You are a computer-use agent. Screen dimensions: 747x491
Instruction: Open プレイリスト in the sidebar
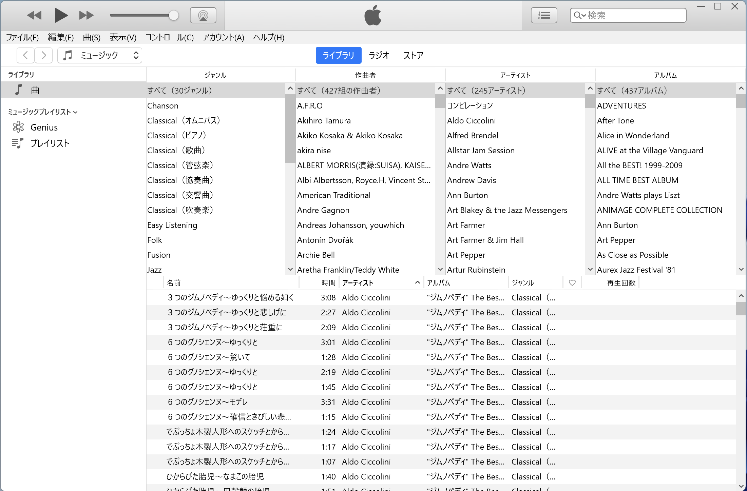click(x=50, y=143)
